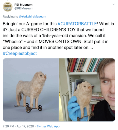Viewport: 118px width, 130px height.
Task: Click the 'MOVES ON ITS OWN' tweet text
Action: pyautogui.click(x=60, y=42)
